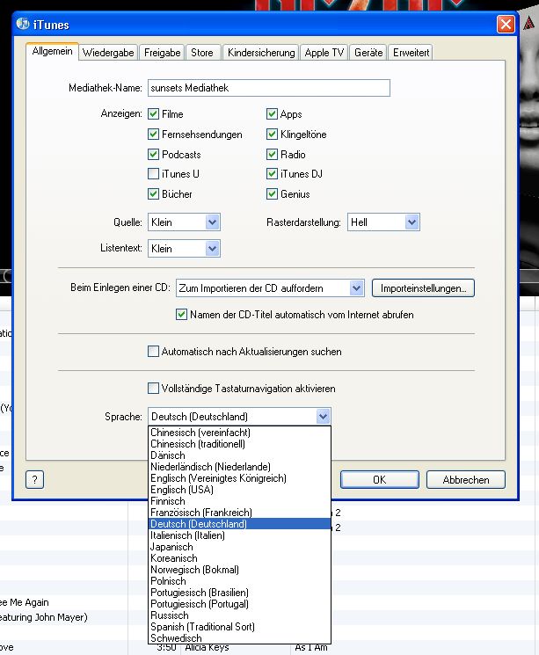Toggle the Fernsehsendungen checkbox
Image resolution: width=539 pixels, height=655 pixels.
[x=153, y=135]
